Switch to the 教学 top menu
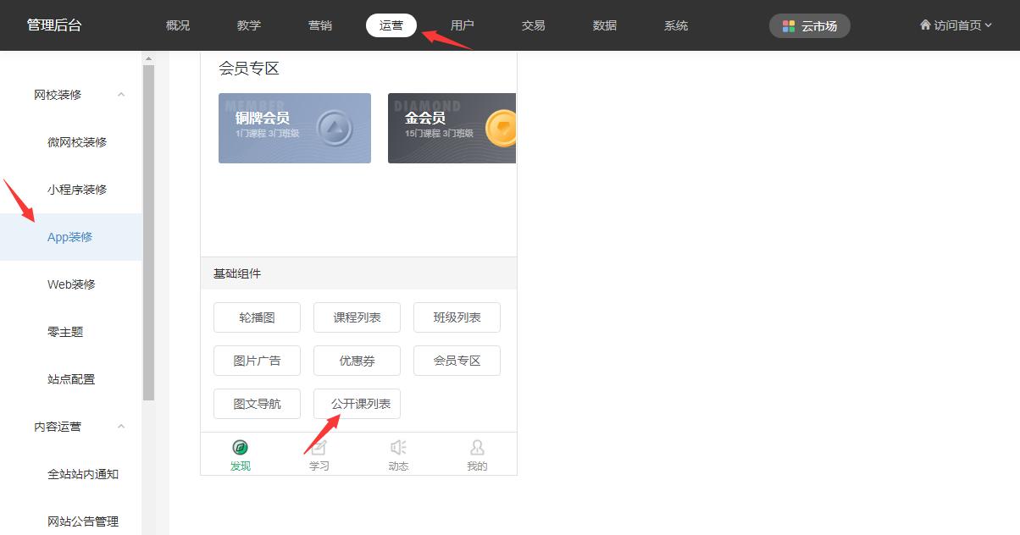The width and height of the screenshot is (1020, 535). click(x=249, y=25)
